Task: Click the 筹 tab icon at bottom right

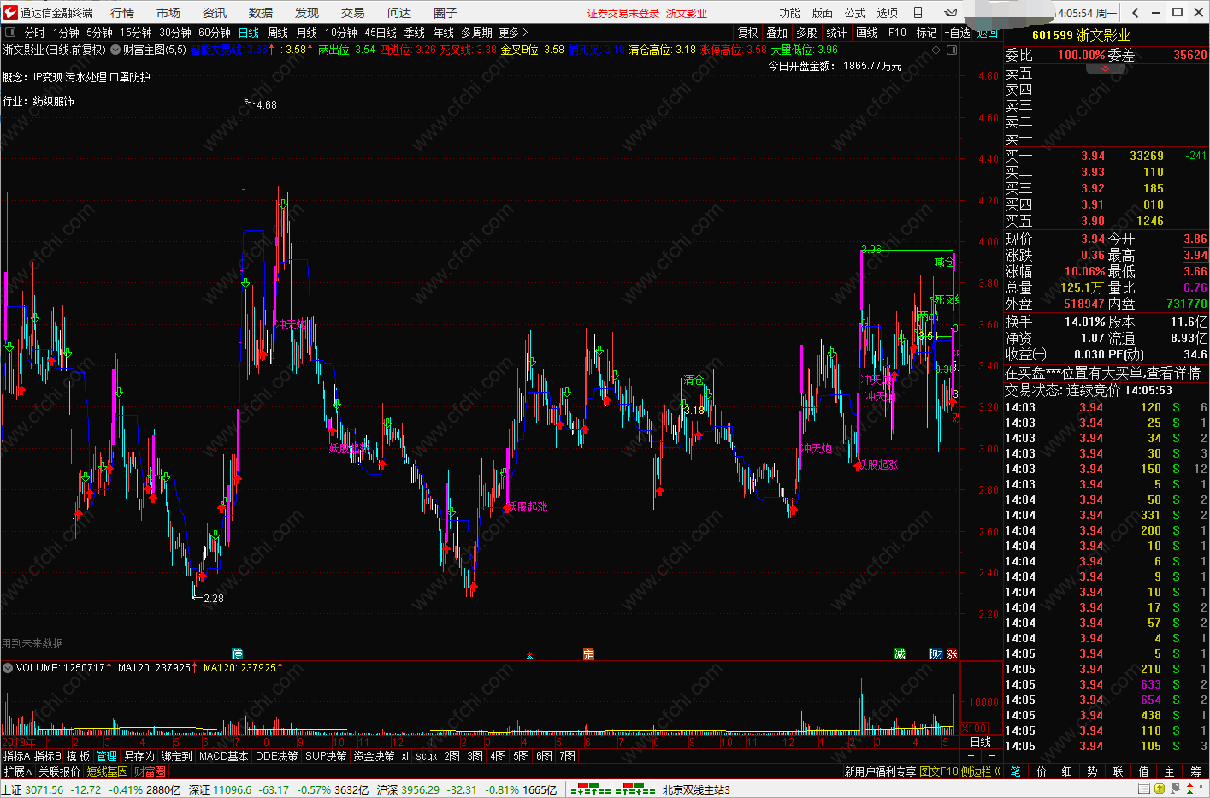Action: (x=1195, y=771)
